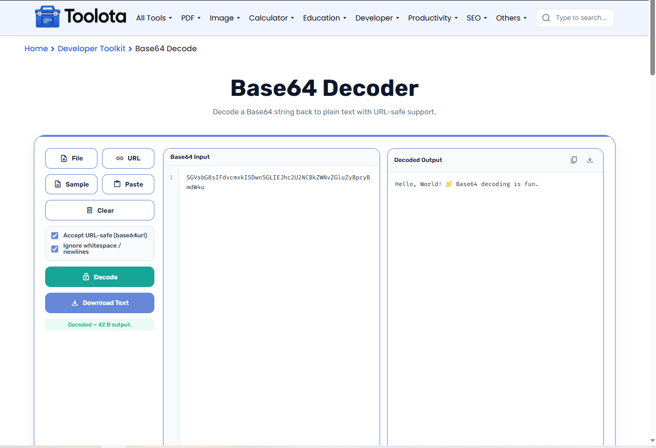Click the Base64 Decoder heading

pyautogui.click(x=324, y=88)
